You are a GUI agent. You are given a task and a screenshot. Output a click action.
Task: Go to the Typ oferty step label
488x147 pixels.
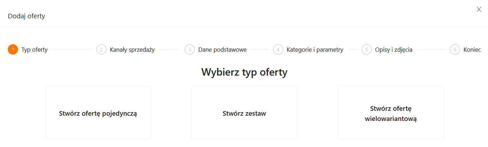35,50
